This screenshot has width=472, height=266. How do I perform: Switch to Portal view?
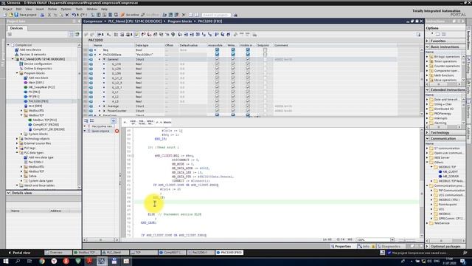click(x=19, y=253)
